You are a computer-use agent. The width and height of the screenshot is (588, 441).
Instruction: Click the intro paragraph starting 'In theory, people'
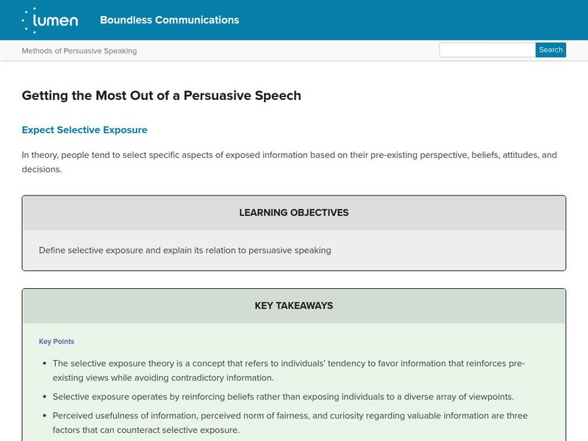(290, 155)
